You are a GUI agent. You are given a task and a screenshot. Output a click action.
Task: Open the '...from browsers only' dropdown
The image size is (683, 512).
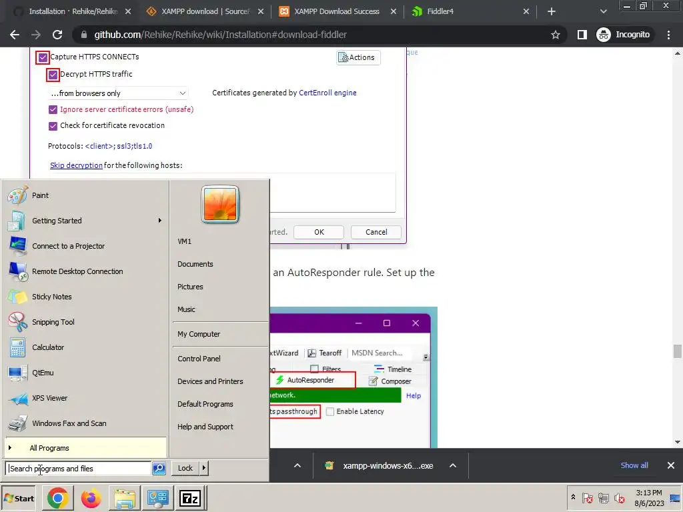(118, 93)
